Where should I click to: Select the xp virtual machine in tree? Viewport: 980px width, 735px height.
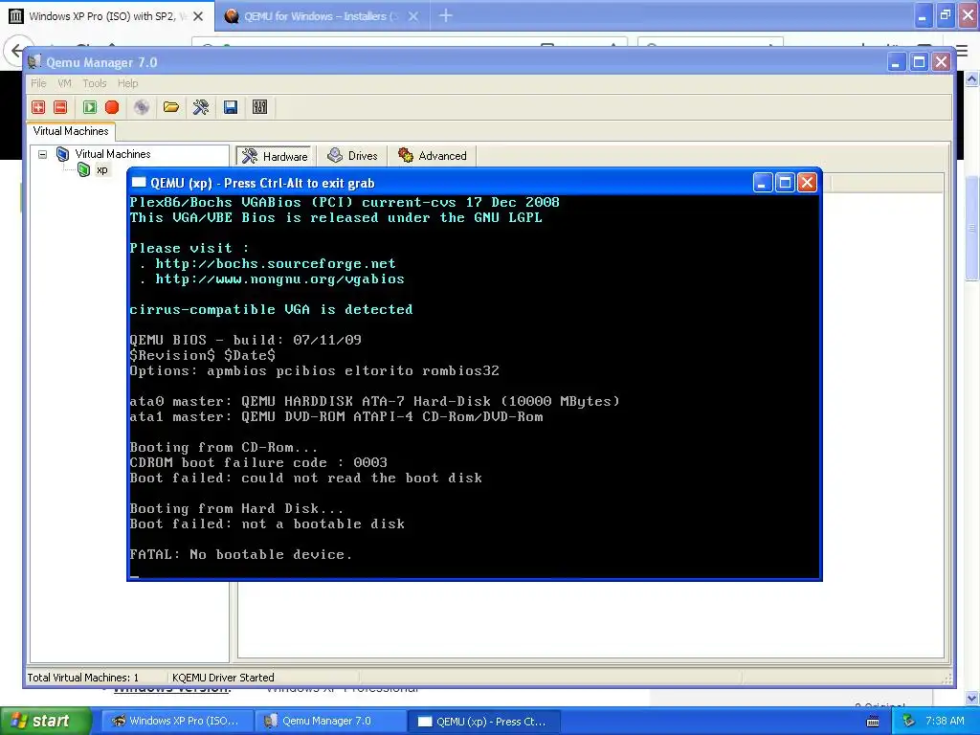[101, 170]
